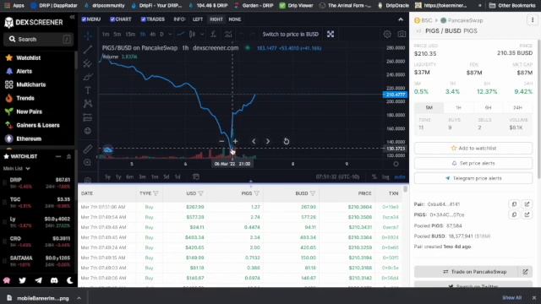Select the prediction and measurement tool
This screenshot has width=541, height=304.
tap(88, 117)
